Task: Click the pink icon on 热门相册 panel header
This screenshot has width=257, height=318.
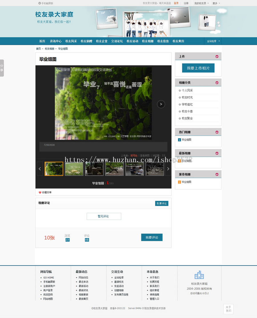Action: 217,132
